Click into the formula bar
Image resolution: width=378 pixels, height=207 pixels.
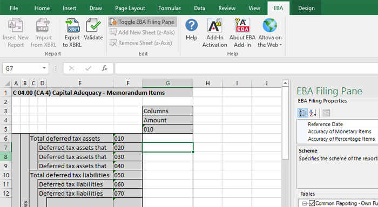click(x=246, y=68)
